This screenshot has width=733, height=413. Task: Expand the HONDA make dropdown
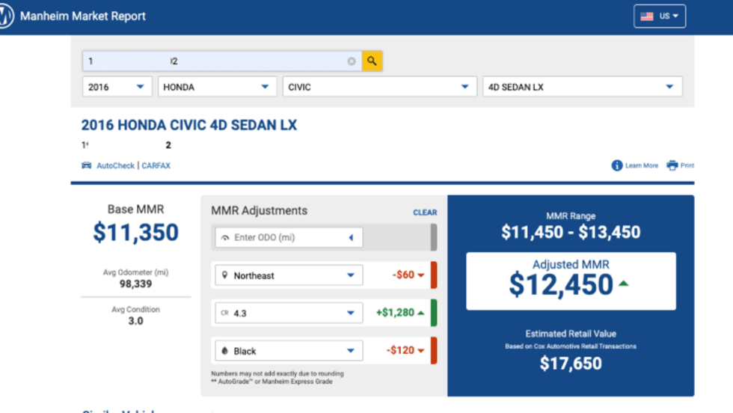[x=215, y=87]
